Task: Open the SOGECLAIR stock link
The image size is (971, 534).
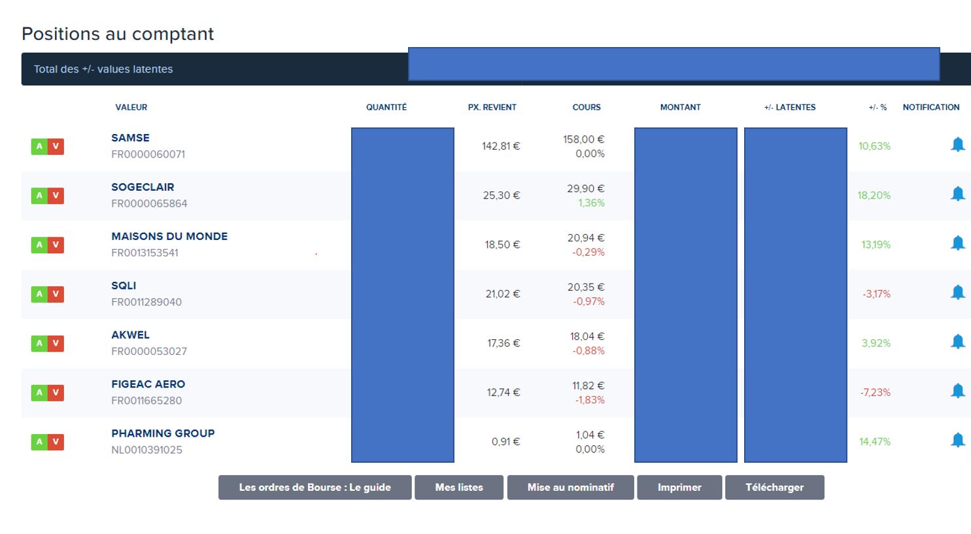Action: (x=143, y=187)
